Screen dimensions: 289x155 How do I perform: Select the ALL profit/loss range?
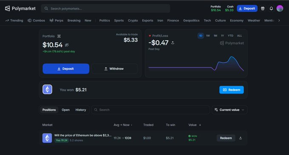pos(239,36)
